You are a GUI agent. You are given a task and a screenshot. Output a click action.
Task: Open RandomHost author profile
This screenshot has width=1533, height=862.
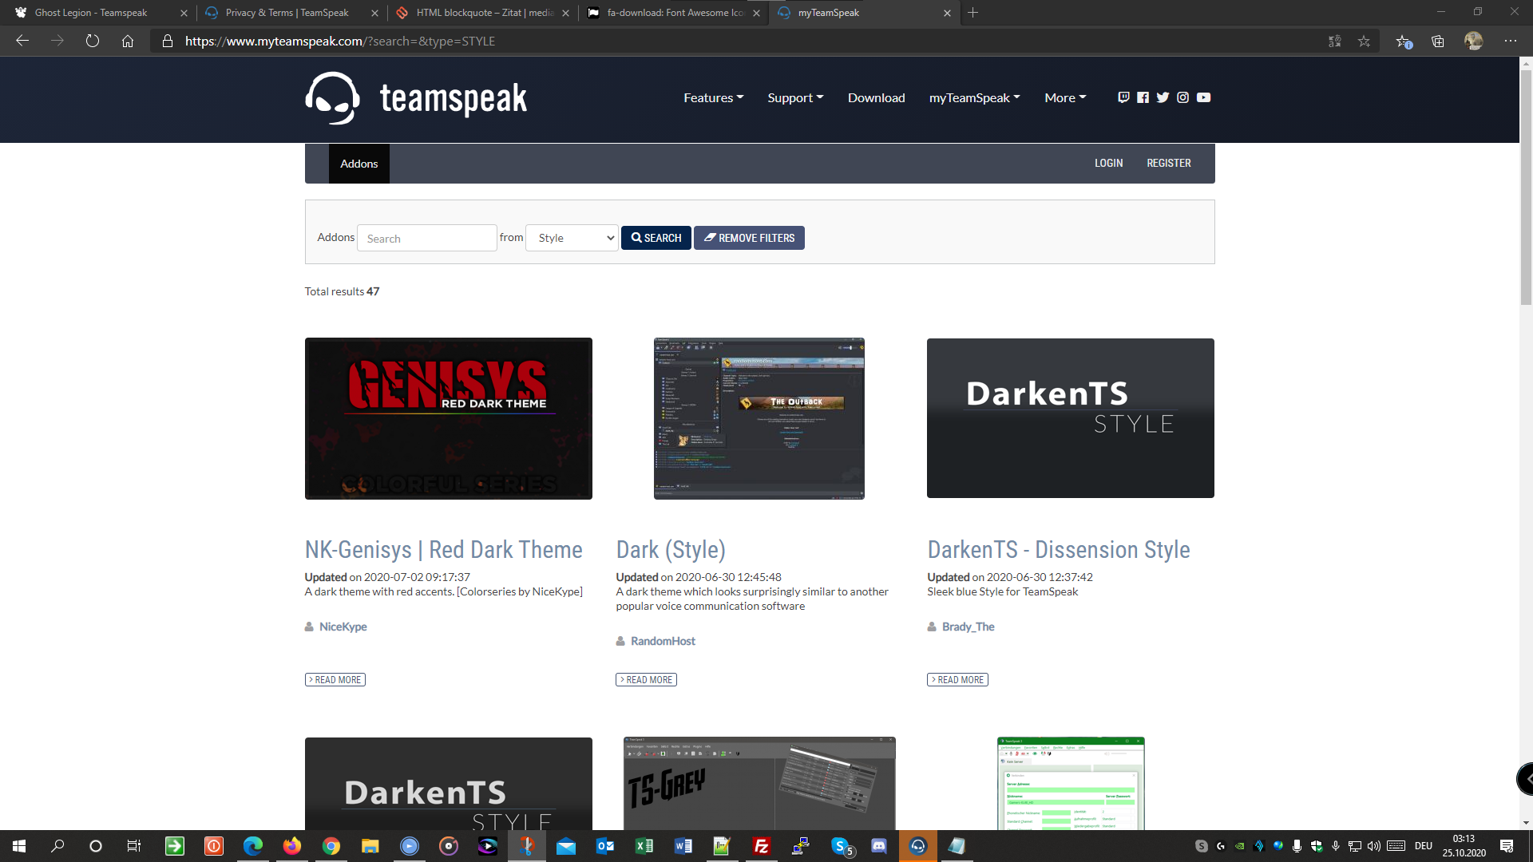click(x=663, y=641)
